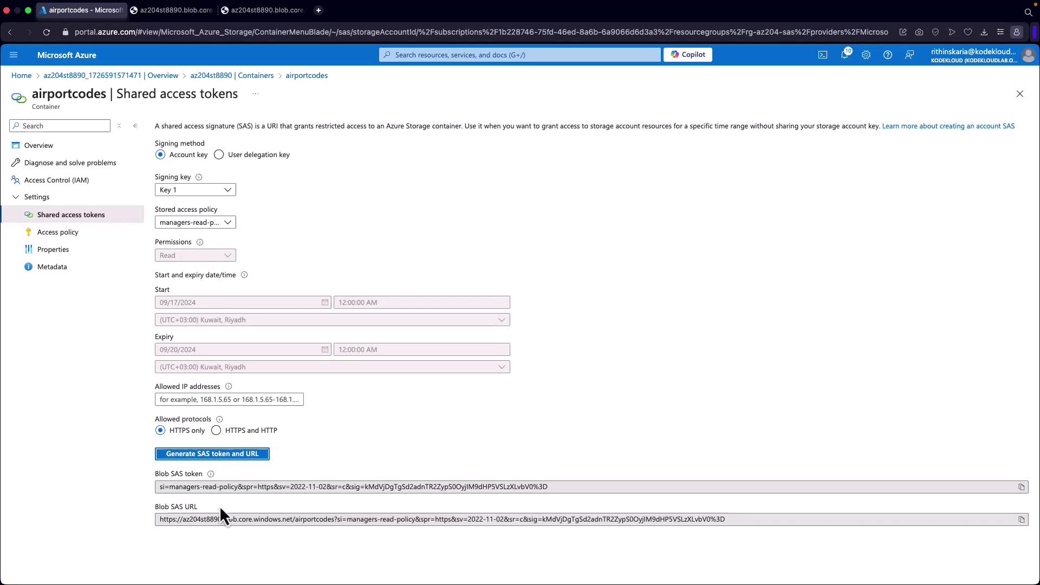The width and height of the screenshot is (1040, 585).
Task: Open the Cloud Shell icon
Action: (822, 55)
